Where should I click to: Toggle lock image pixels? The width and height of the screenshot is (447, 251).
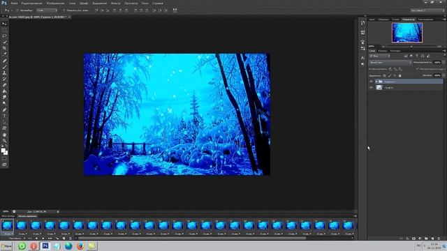click(390, 75)
